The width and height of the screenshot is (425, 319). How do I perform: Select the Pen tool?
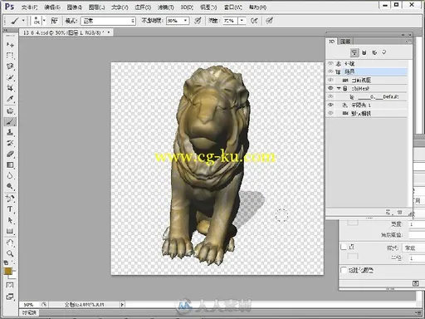10,199
